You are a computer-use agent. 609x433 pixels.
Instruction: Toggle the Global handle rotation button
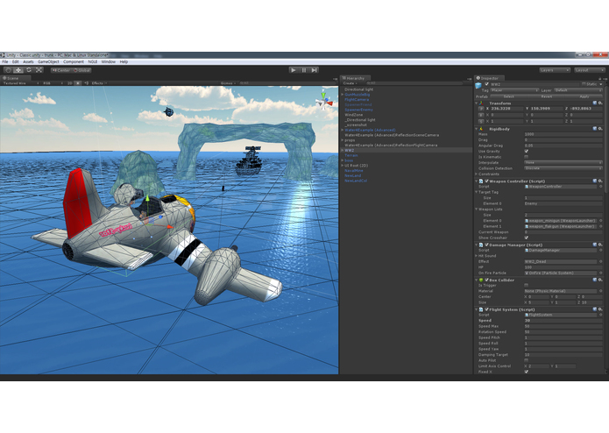pos(81,70)
